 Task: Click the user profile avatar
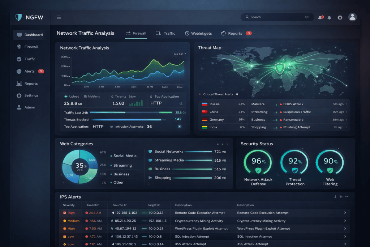[x=352, y=17]
